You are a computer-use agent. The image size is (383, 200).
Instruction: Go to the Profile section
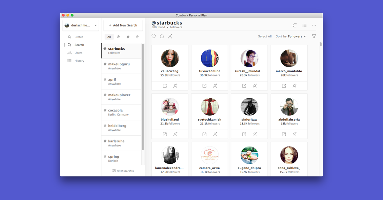pyautogui.click(x=75, y=37)
